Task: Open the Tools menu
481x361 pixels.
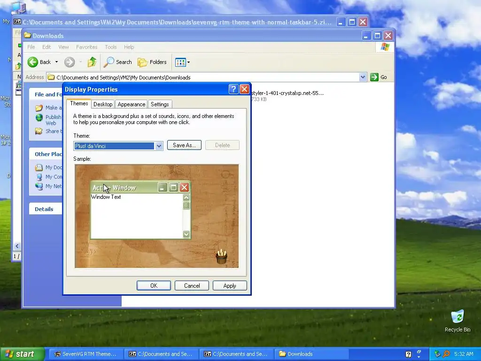Action: coord(111,47)
